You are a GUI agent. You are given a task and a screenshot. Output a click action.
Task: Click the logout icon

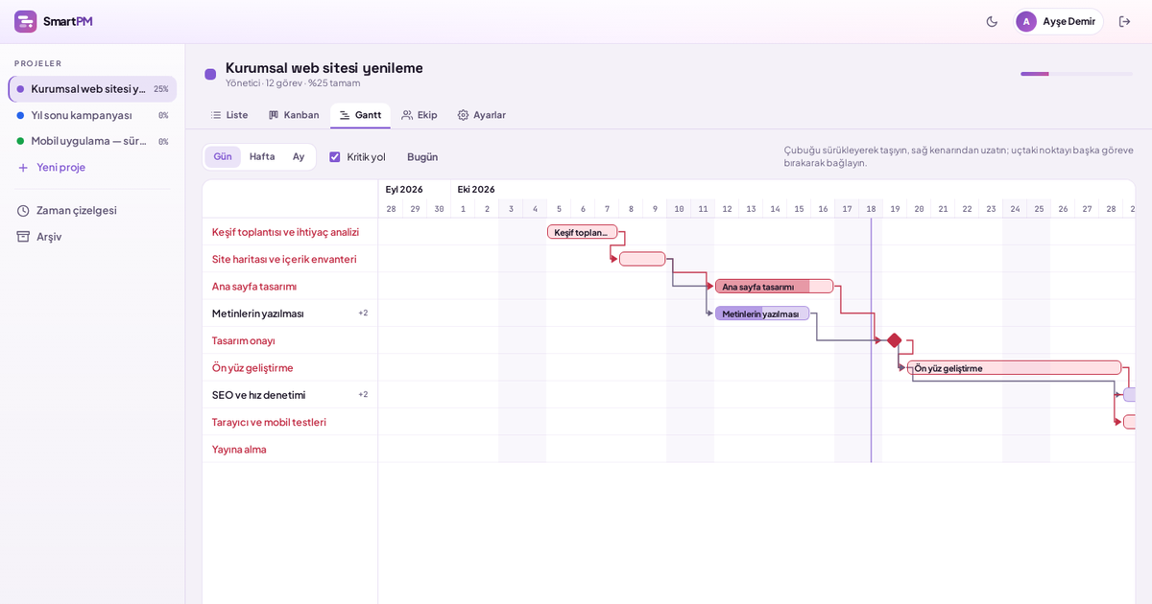pos(1124,21)
